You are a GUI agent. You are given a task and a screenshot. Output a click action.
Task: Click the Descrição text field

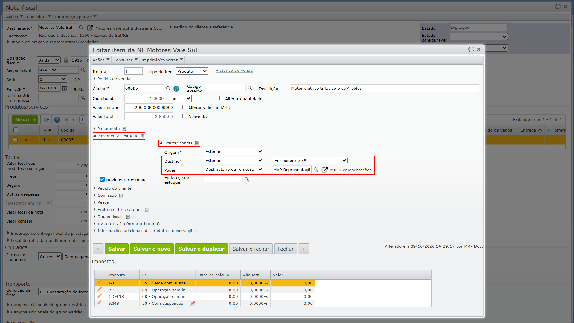tap(385, 88)
